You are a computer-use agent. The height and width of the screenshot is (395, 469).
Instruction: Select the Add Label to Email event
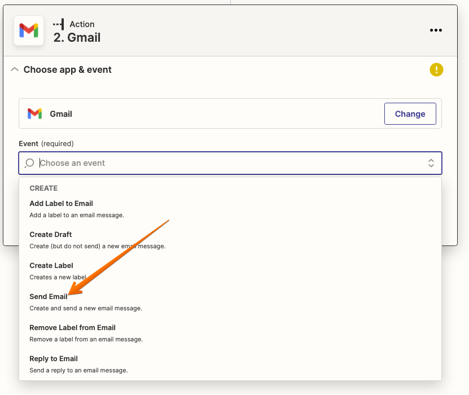pos(230,209)
